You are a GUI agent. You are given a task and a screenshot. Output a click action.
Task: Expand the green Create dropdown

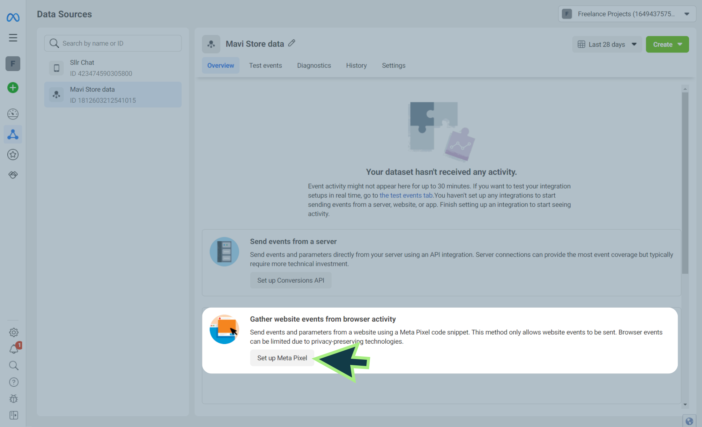667,44
